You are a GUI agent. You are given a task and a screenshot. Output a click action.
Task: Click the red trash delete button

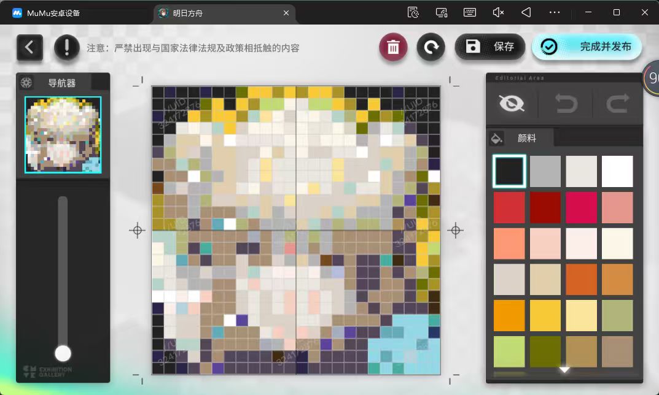(x=393, y=47)
